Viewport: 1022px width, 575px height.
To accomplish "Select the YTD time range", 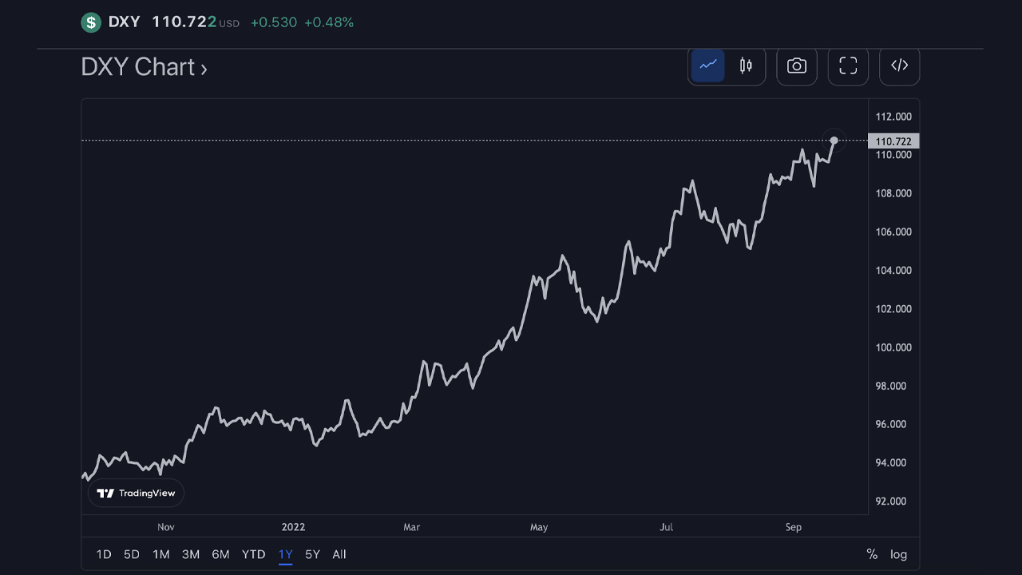I will (x=254, y=554).
